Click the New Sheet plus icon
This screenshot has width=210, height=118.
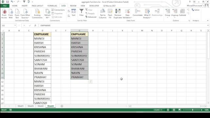pyautogui.click(x=62, y=106)
